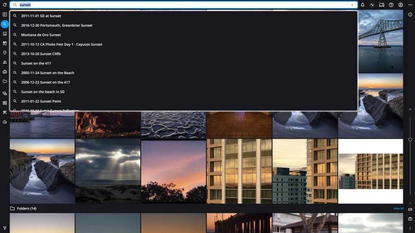Viewport: 415px width, 233px height.
Task: Open the Folders view sidebar icon
Action: point(5,81)
